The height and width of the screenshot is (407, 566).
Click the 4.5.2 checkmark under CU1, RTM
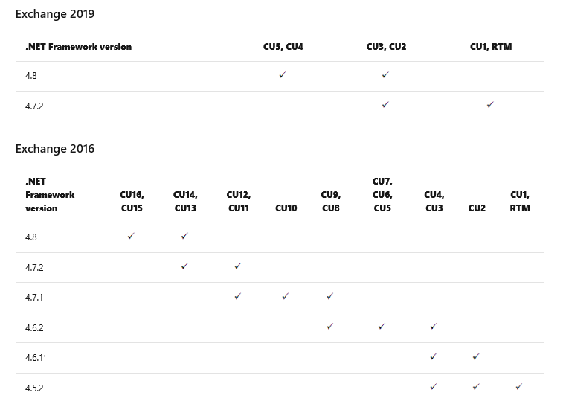click(x=518, y=386)
